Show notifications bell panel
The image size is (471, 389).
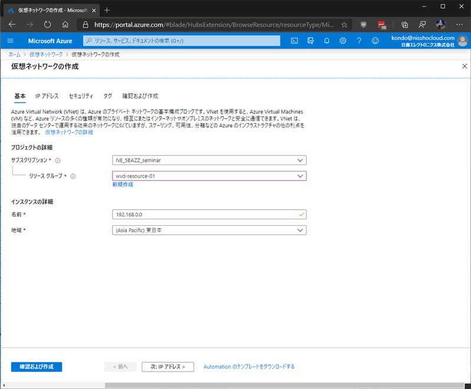pos(327,41)
